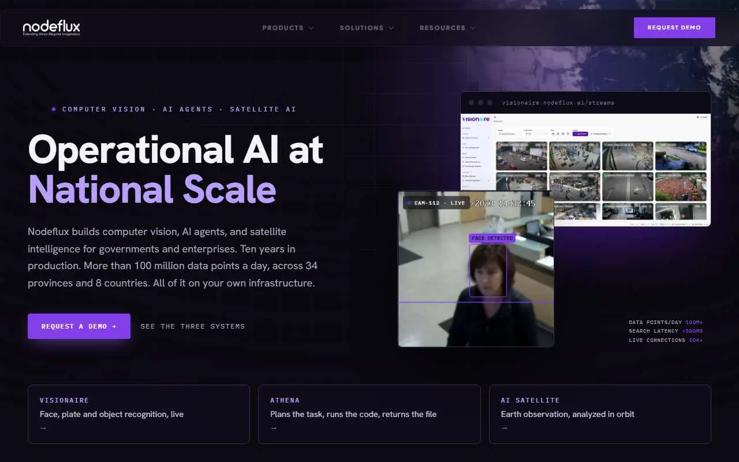Click the arrow on the Visionaire card
The image size is (739, 462).
pyautogui.click(x=43, y=428)
